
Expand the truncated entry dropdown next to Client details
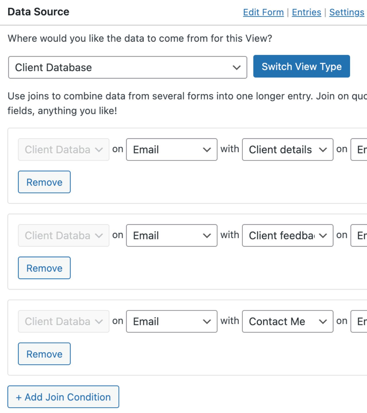360,149
